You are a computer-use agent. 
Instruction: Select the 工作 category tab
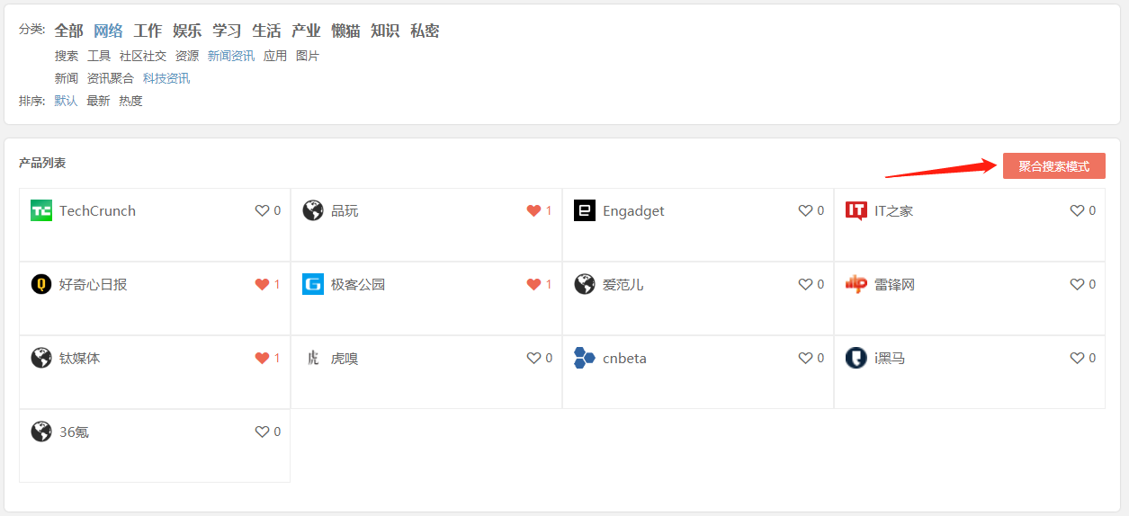148,31
